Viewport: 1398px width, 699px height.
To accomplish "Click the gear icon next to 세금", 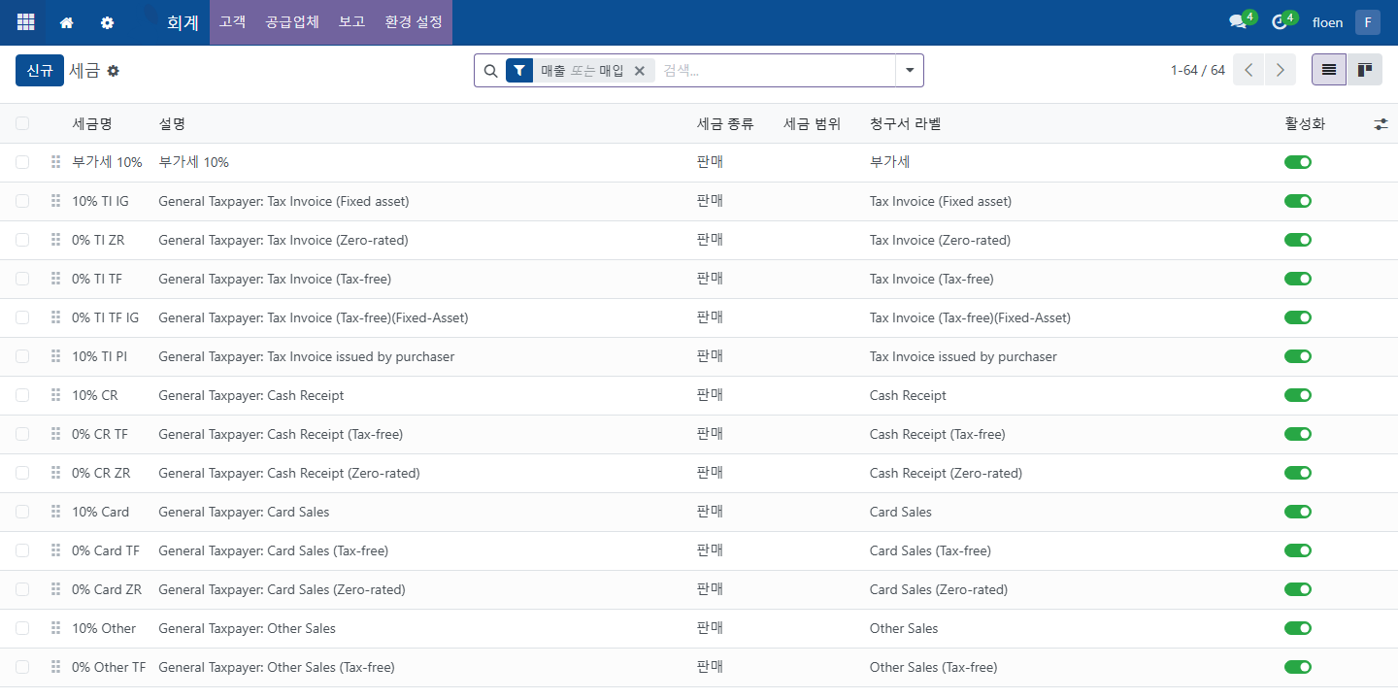I will pyautogui.click(x=113, y=71).
